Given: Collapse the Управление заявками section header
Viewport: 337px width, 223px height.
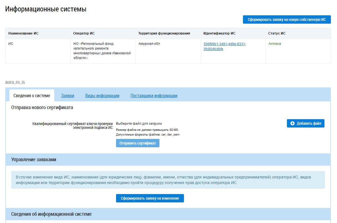Looking at the screenshot, I should pos(34,160).
